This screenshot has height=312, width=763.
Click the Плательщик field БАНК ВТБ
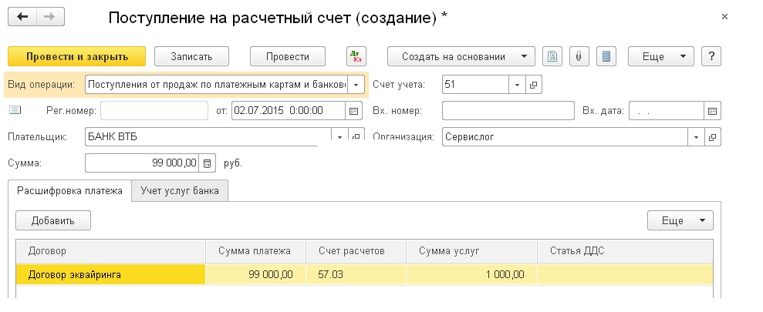[209, 136]
